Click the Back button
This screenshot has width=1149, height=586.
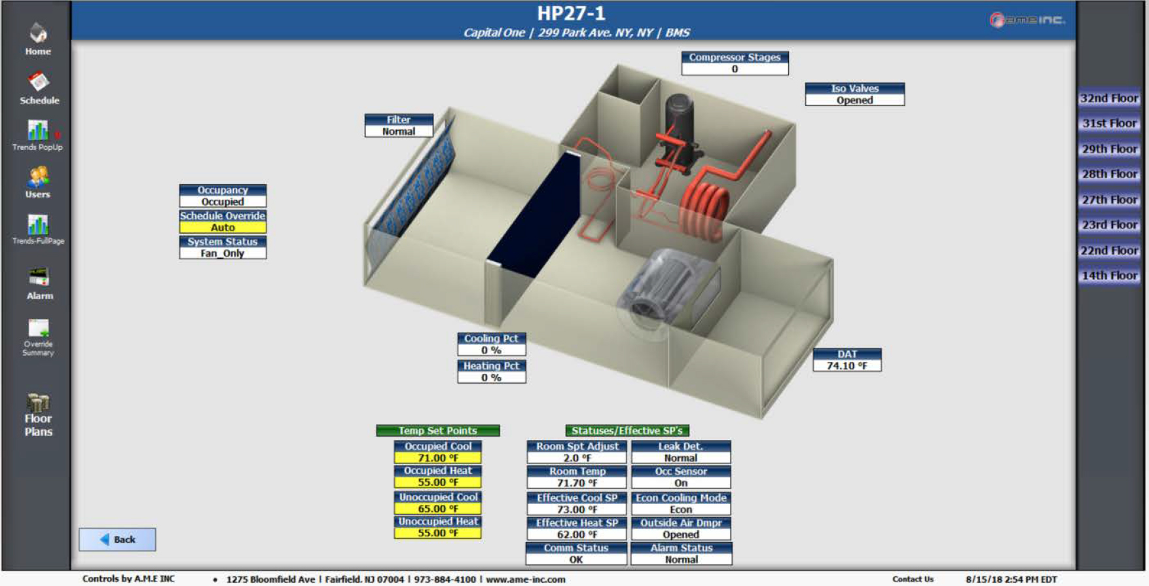coord(117,540)
